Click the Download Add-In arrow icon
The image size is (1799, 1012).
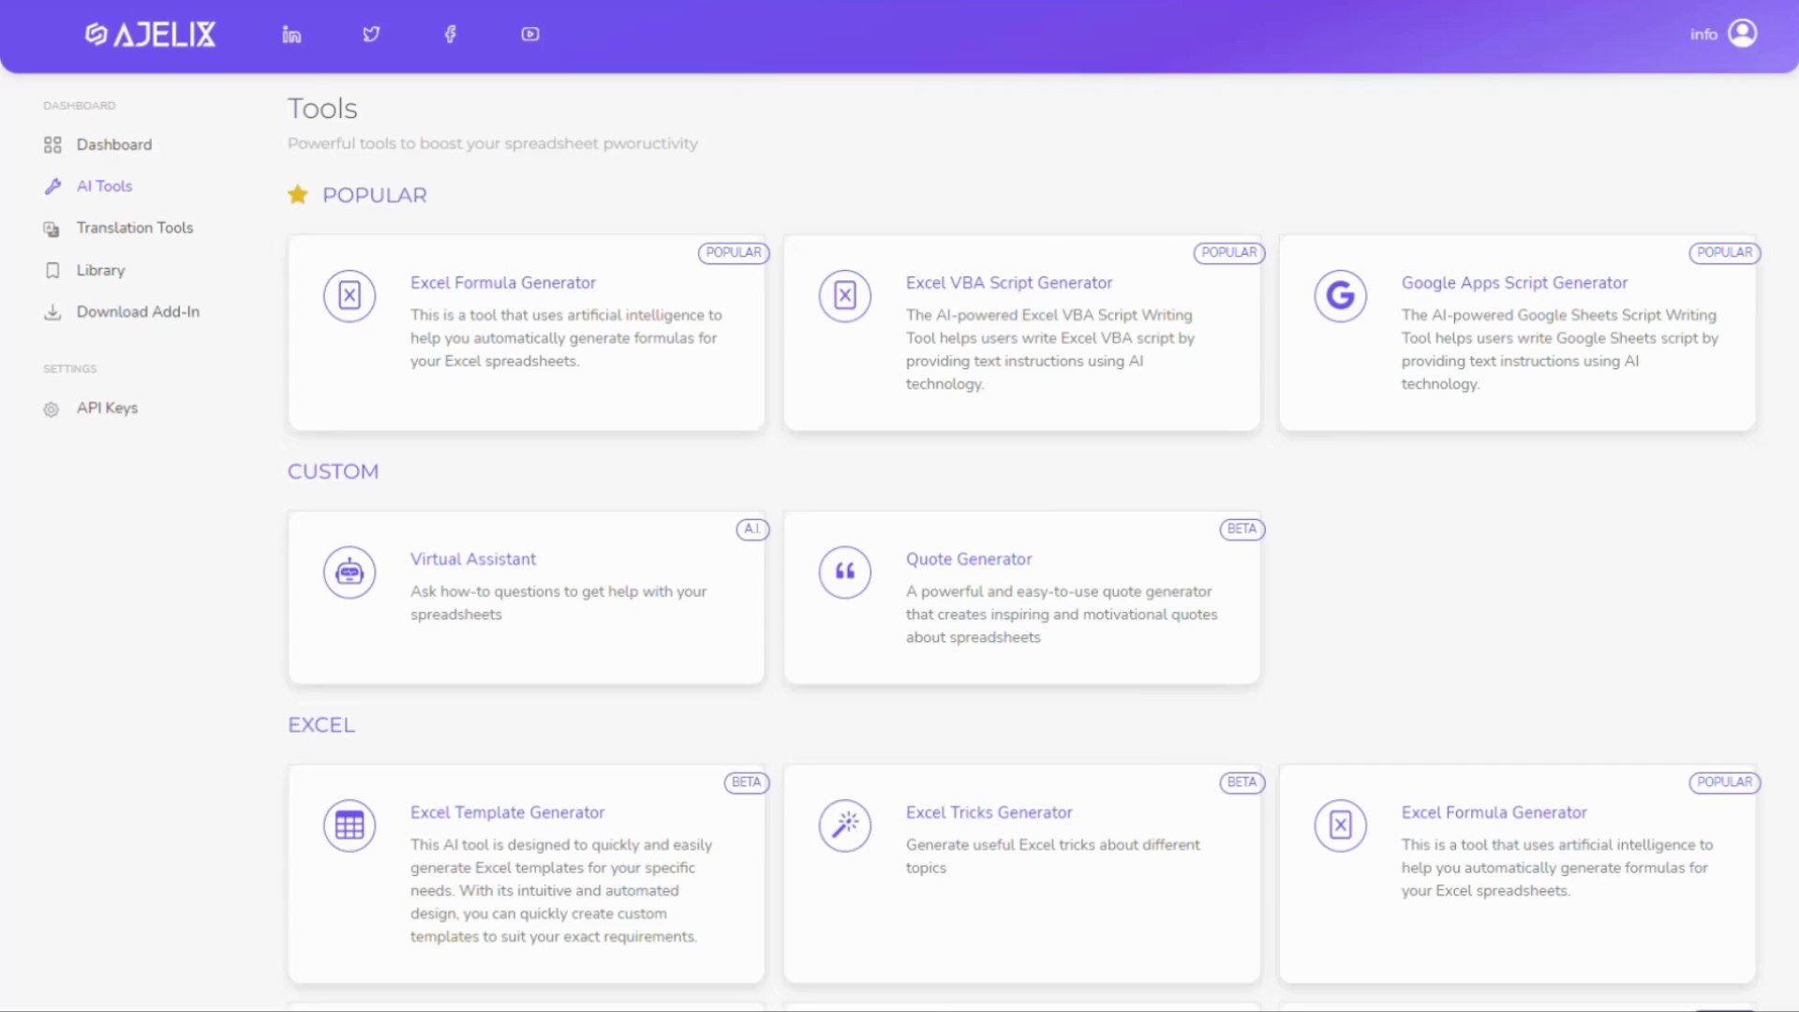click(52, 312)
